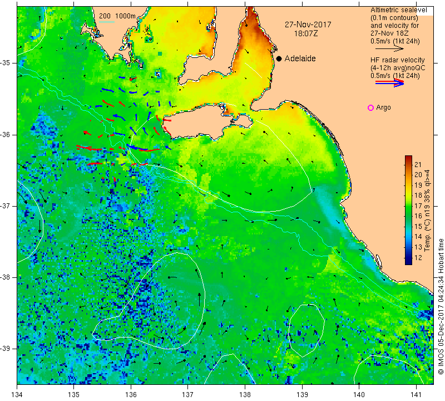Click the '200' depth contour label
The width and height of the screenshot is (445, 401).
[105, 16]
